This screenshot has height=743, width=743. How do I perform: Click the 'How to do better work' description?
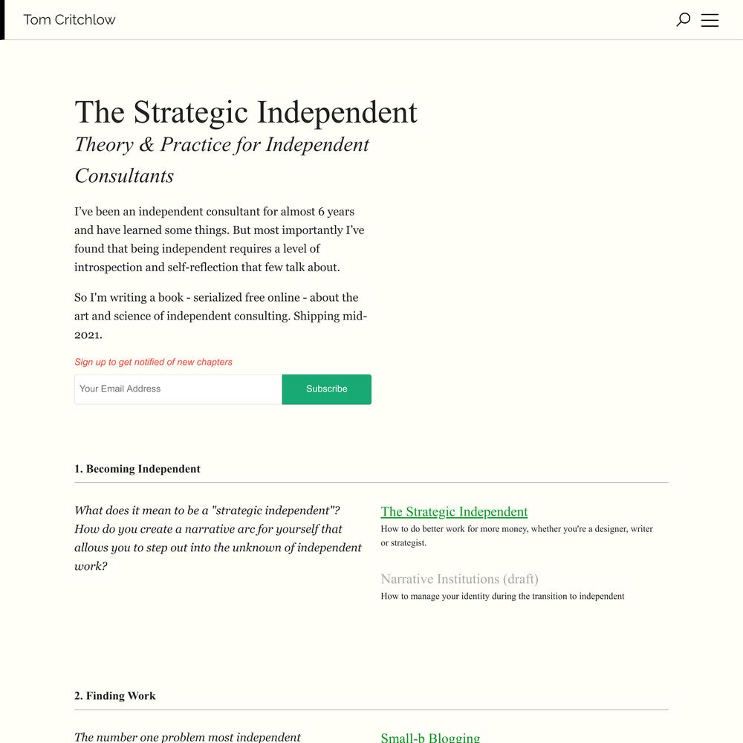tap(516, 536)
